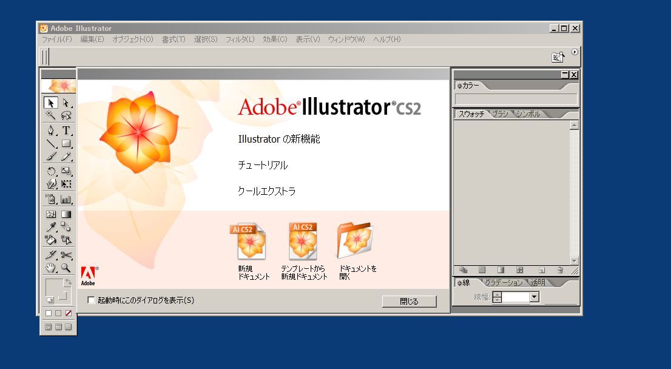Screen dimensions: 671x369
Task: Set paint mode to Gradient
Action: [58, 313]
